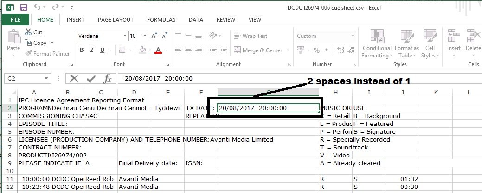Image resolution: width=482 pixels, height=193 pixels.
Task: Click the Cut scissors button
Action: pyautogui.click(x=34, y=32)
